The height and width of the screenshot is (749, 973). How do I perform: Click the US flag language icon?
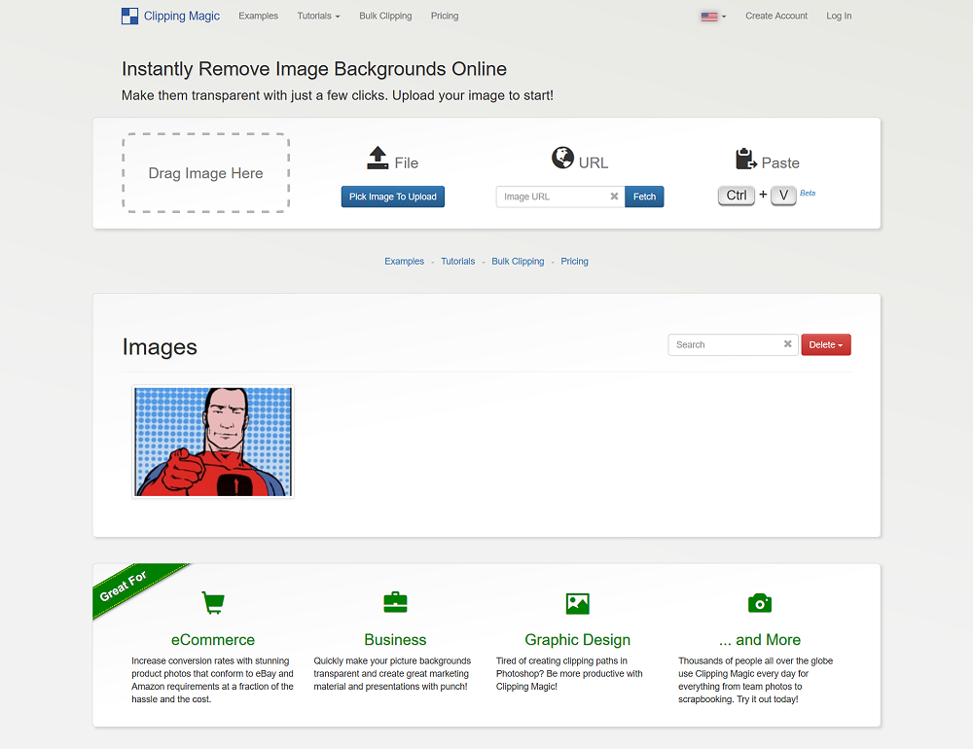709,17
